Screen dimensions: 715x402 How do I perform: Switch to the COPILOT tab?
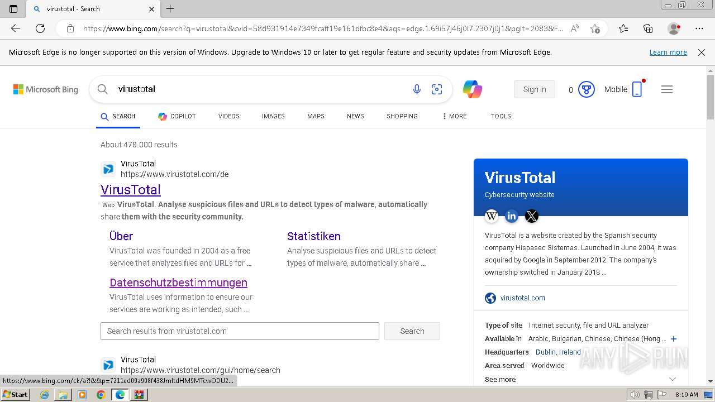tap(177, 117)
